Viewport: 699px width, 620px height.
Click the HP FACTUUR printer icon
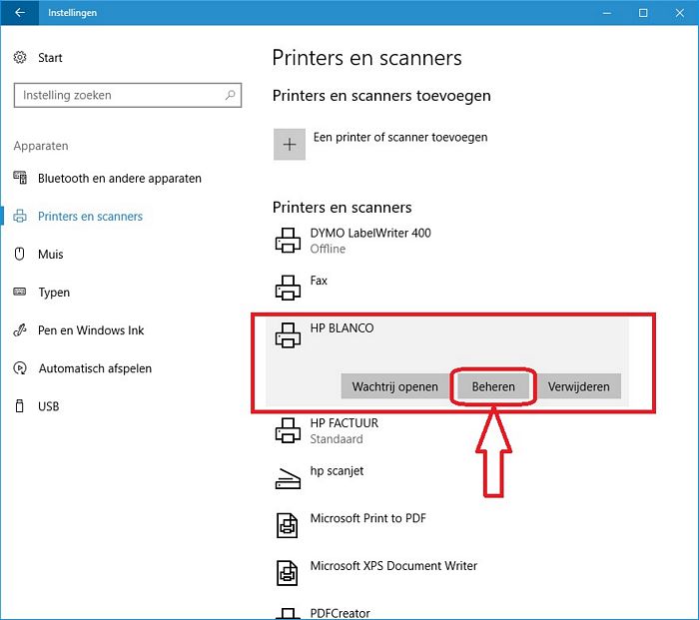coord(288,430)
